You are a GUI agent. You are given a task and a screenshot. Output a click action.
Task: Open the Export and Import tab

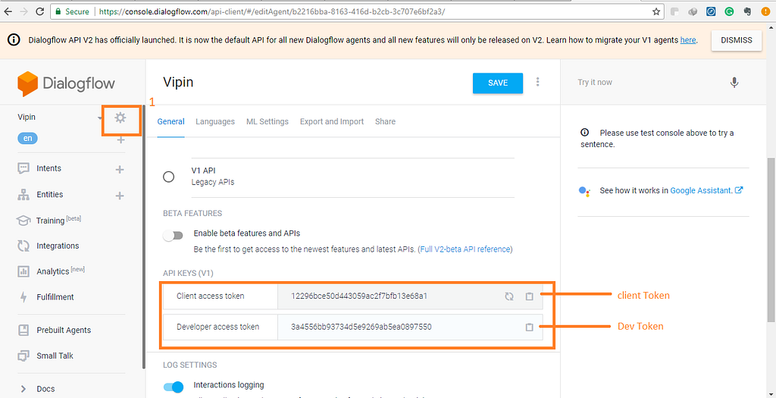tap(332, 121)
